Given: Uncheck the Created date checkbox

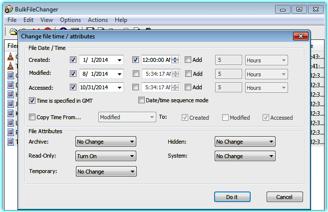Looking at the screenshot, I should click(x=73, y=60).
